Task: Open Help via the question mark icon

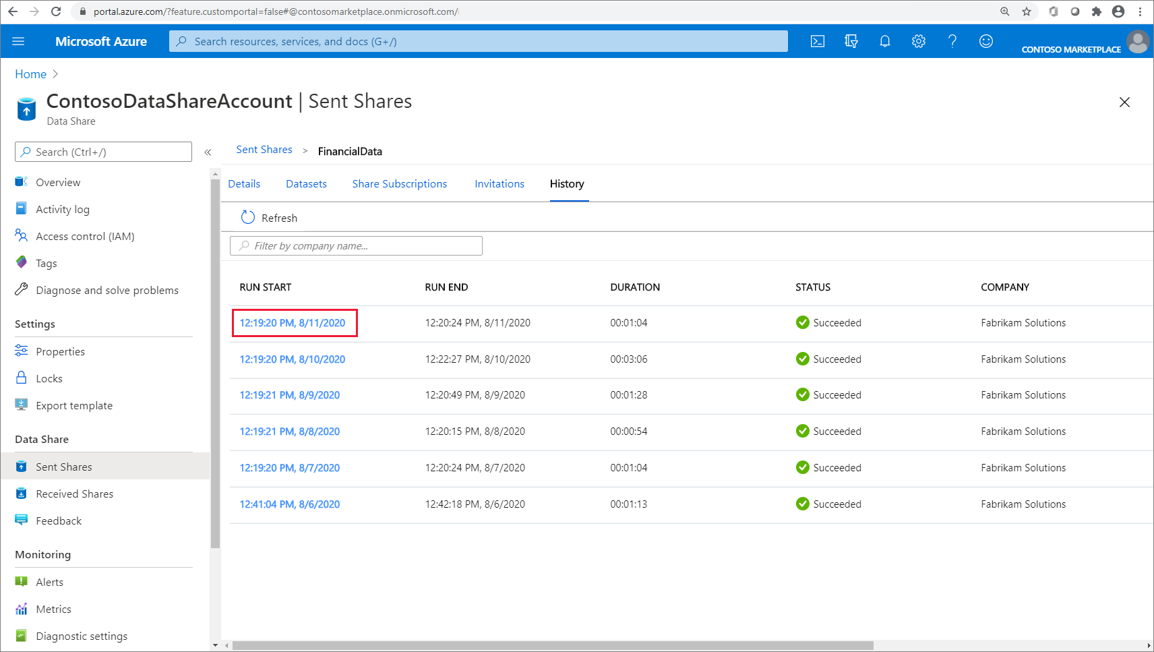Action: 952,41
